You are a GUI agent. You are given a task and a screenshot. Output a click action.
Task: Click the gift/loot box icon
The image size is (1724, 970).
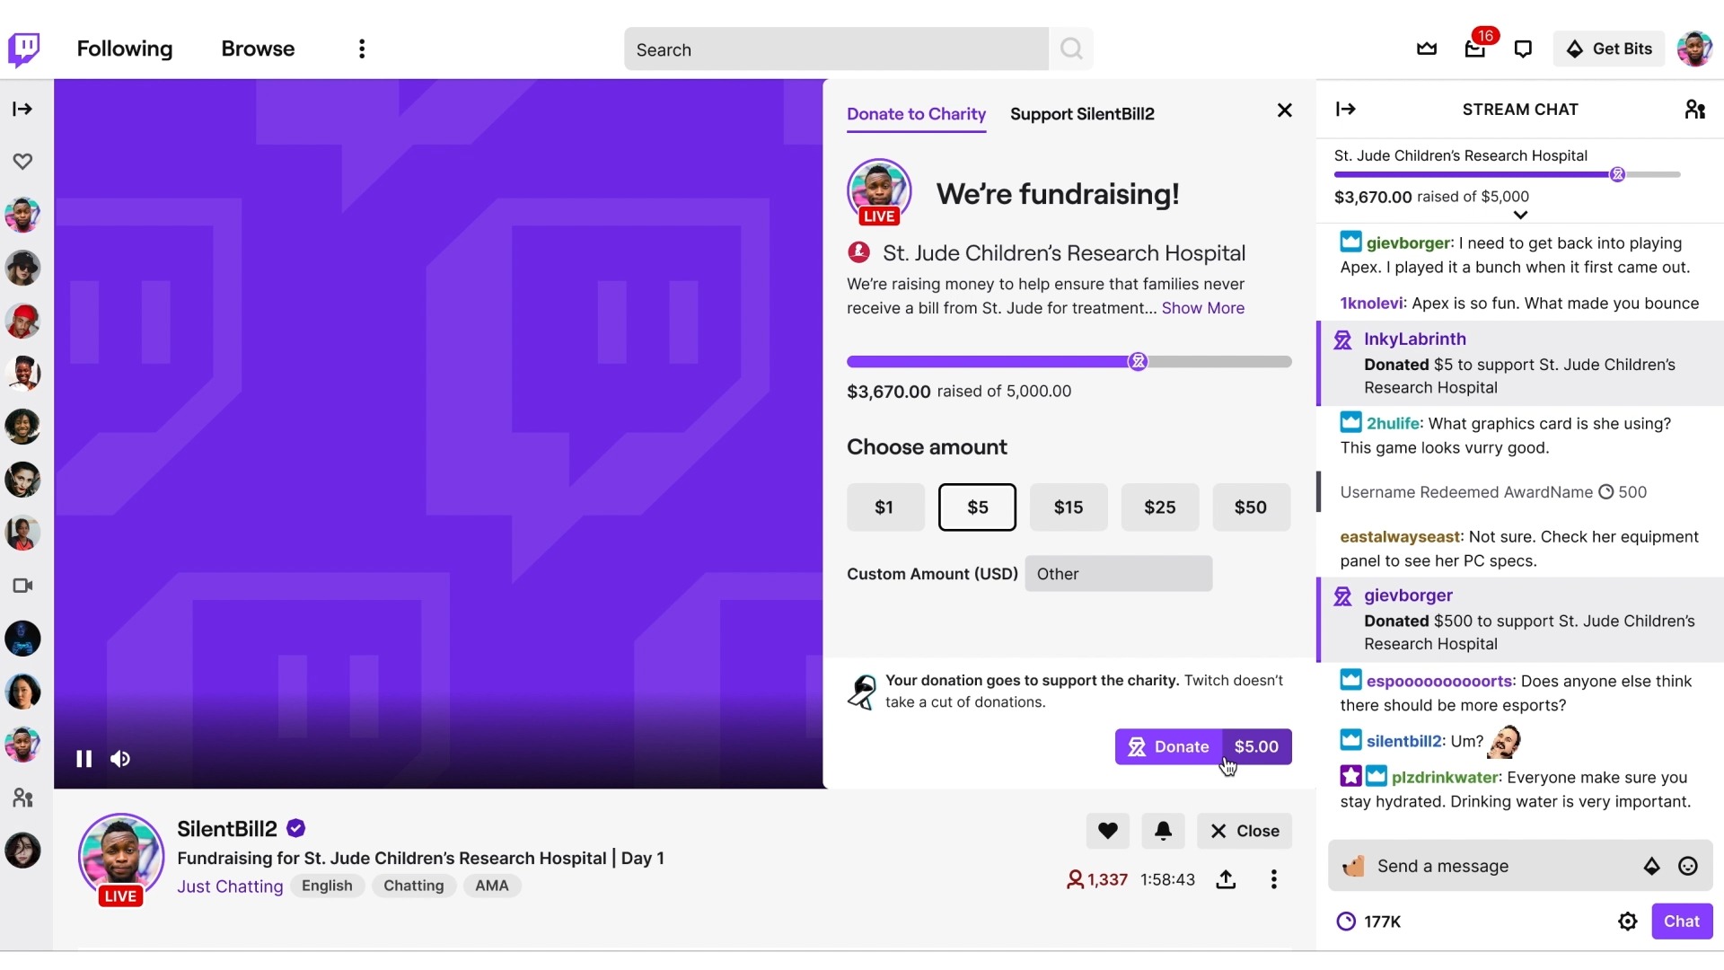tap(1474, 48)
